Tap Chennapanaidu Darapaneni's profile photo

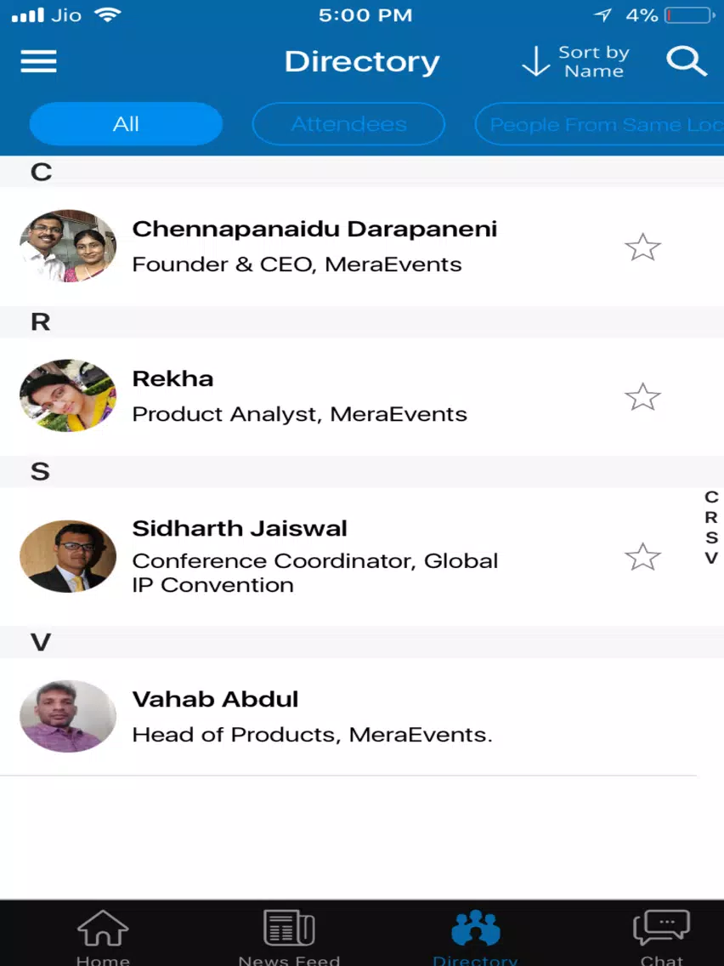click(x=68, y=246)
